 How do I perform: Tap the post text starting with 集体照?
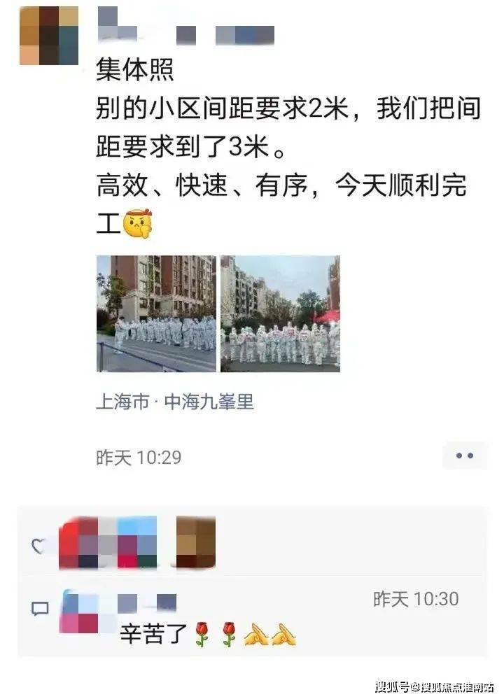(x=288, y=147)
